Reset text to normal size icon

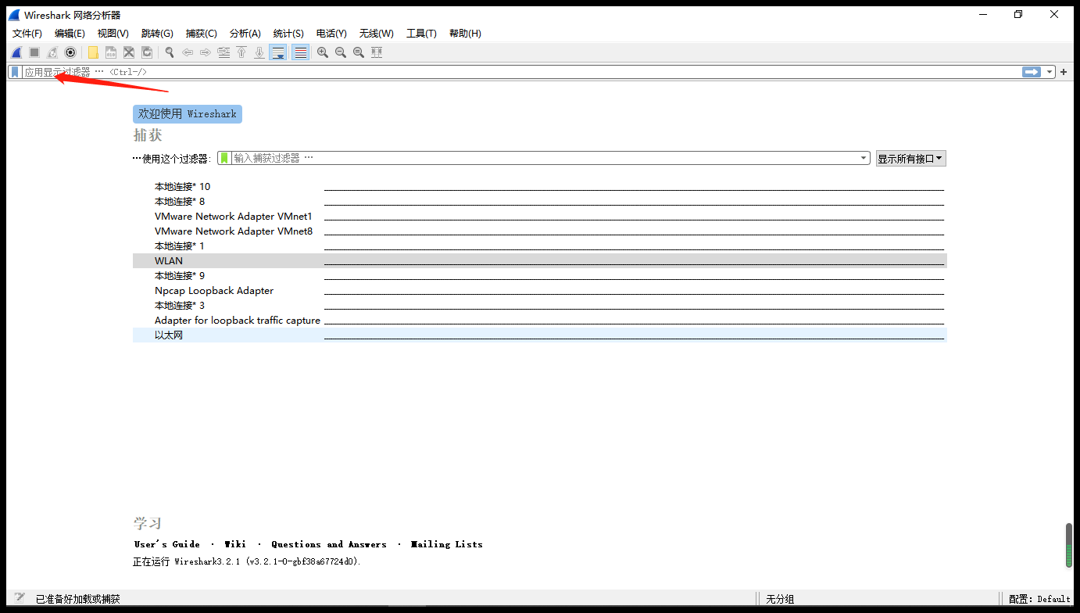(x=359, y=52)
